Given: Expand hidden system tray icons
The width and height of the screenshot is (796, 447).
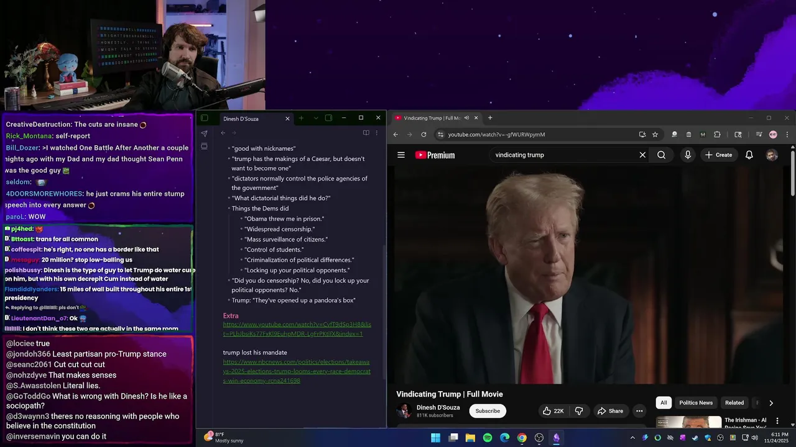Looking at the screenshot, I should click(x=633, y=438).
